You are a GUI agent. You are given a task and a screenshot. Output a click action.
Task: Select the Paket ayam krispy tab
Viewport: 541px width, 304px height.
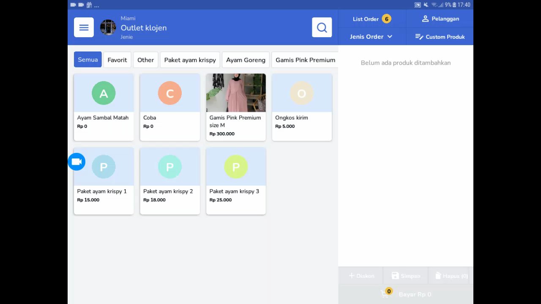tap(190, 60)
